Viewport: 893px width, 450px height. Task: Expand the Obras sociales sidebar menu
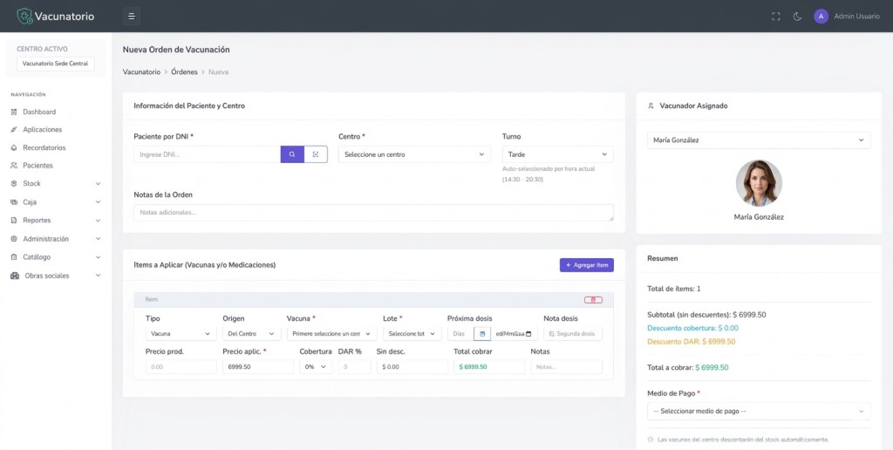click(56, 276)
